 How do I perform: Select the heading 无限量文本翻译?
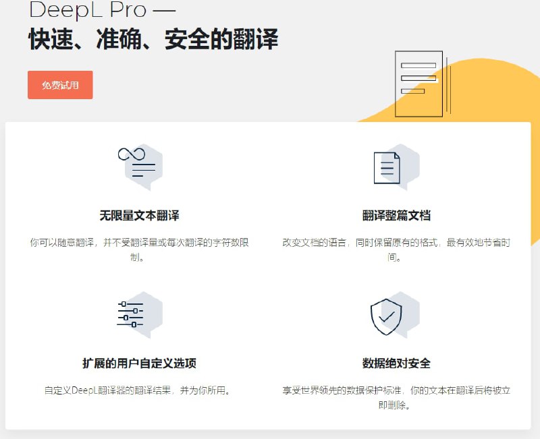click(140, 216)
